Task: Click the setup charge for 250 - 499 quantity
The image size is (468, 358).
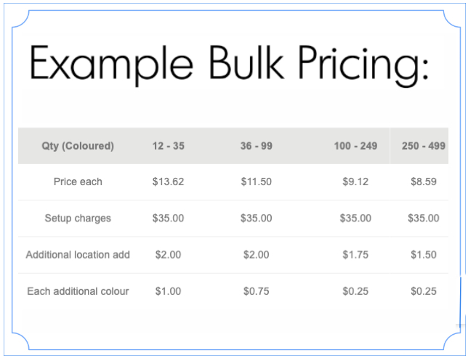Action: click(x=423, y=218)
